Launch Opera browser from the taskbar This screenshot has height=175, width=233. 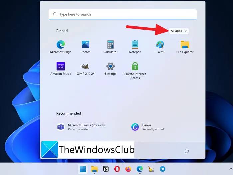(117, 169)
